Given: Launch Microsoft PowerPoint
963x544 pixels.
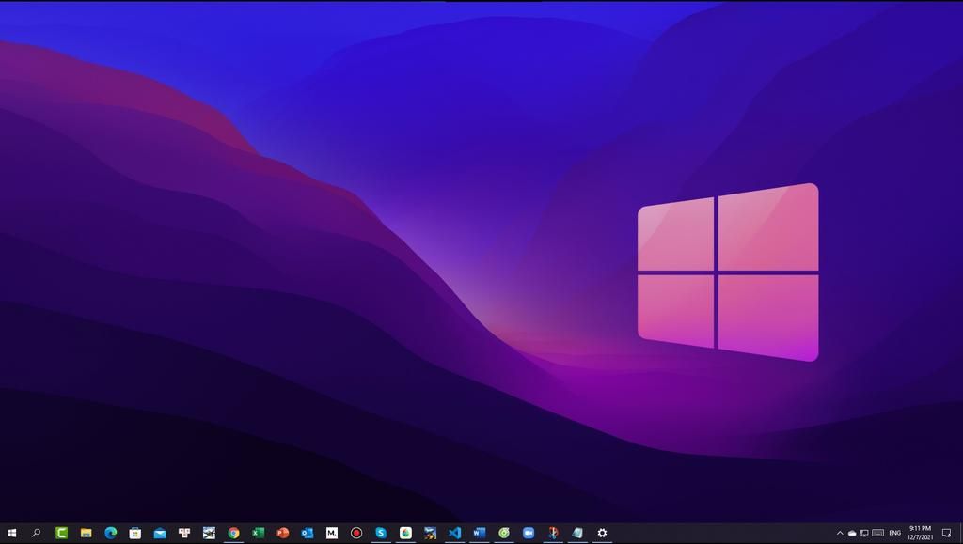Looking at the screenshot, I should [282, 533].
